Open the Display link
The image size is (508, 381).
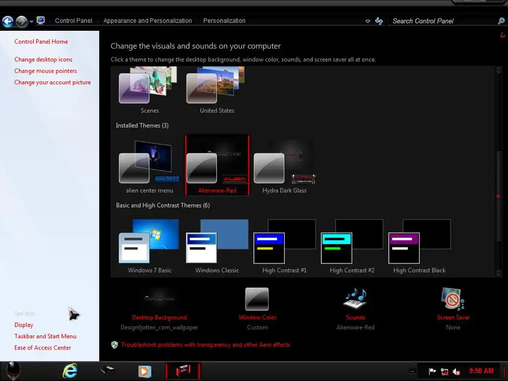point(24,325)
